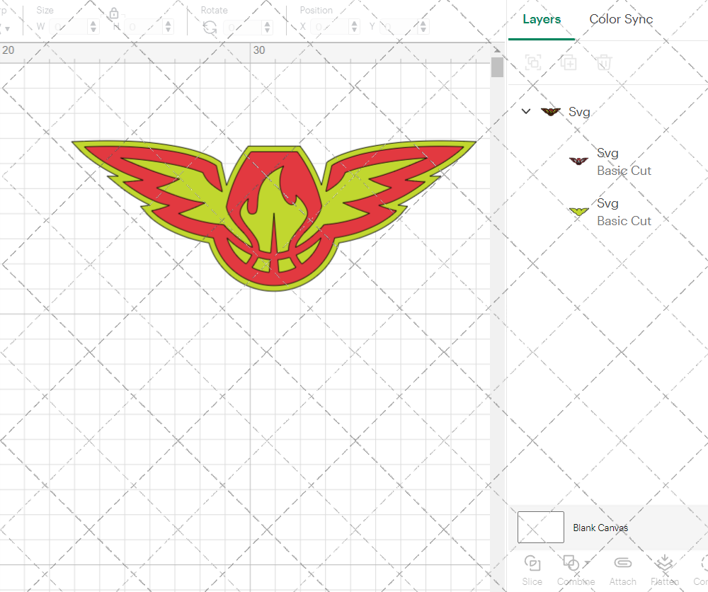
Task: Click the green layer thumbnail
Action: 578,211
